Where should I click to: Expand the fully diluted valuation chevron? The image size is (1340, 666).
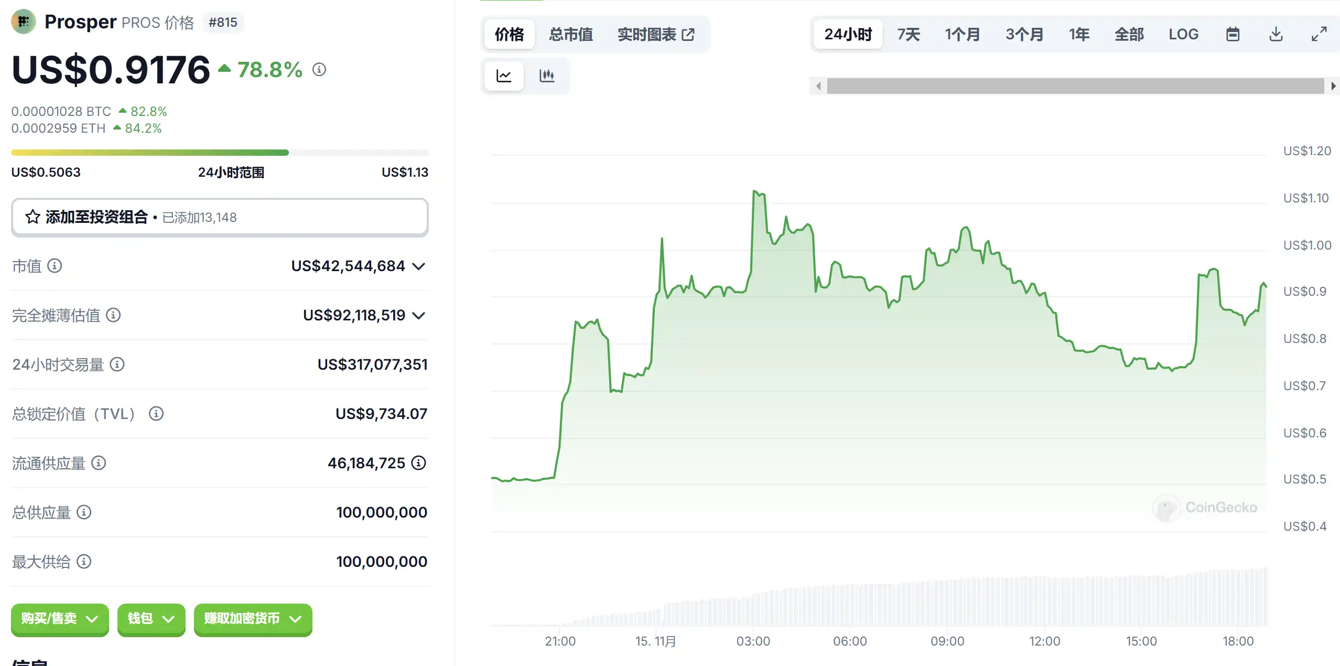pos(418,316)
